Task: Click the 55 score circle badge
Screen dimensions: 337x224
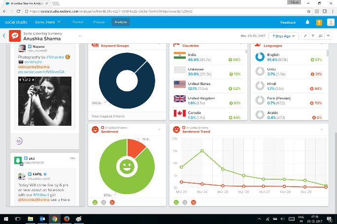Action: pyautogui.click(x=19, y=141)
